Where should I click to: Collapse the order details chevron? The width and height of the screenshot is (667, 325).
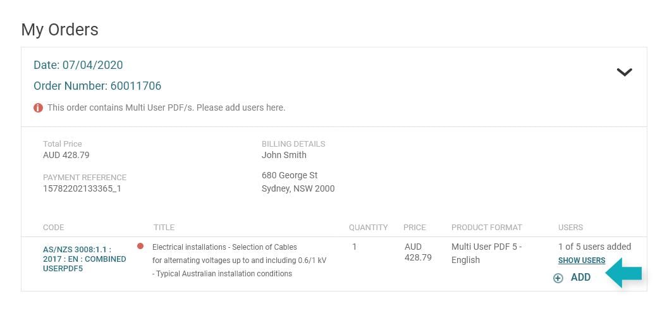(624, 72)
